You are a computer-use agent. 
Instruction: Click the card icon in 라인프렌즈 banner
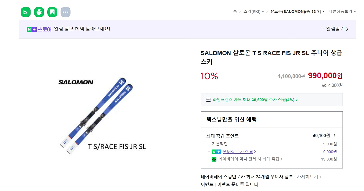[x=208, y=100]
